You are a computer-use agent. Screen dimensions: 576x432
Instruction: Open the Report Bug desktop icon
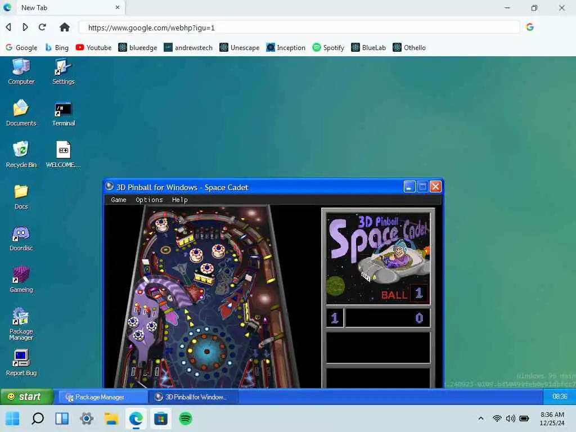[21, 363]
